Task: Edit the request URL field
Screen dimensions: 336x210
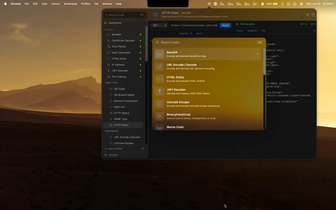Action: [194, 25]
